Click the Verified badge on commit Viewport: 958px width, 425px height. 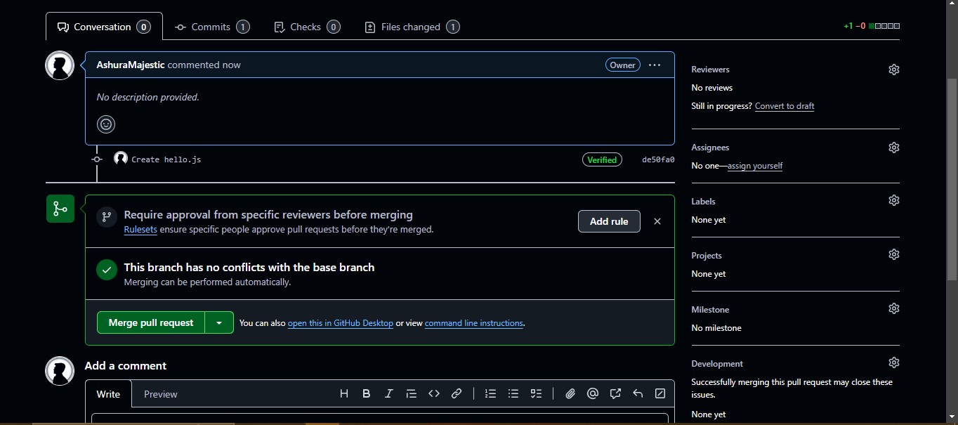(x=602, y=159)
